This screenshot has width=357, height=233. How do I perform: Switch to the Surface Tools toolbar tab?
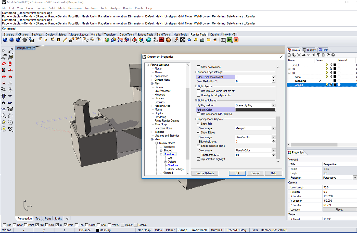pos(145,34)
